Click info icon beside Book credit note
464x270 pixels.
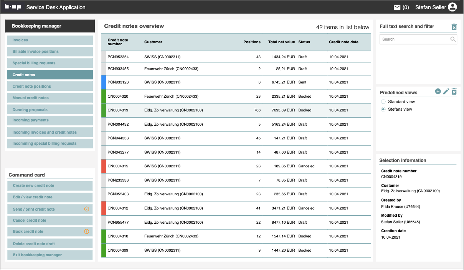(86, 231)
